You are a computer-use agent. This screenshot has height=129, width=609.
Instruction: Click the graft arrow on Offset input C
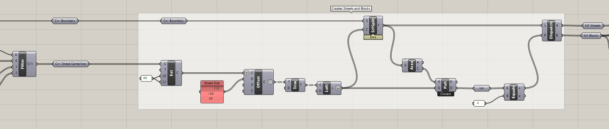click(247, 73)
